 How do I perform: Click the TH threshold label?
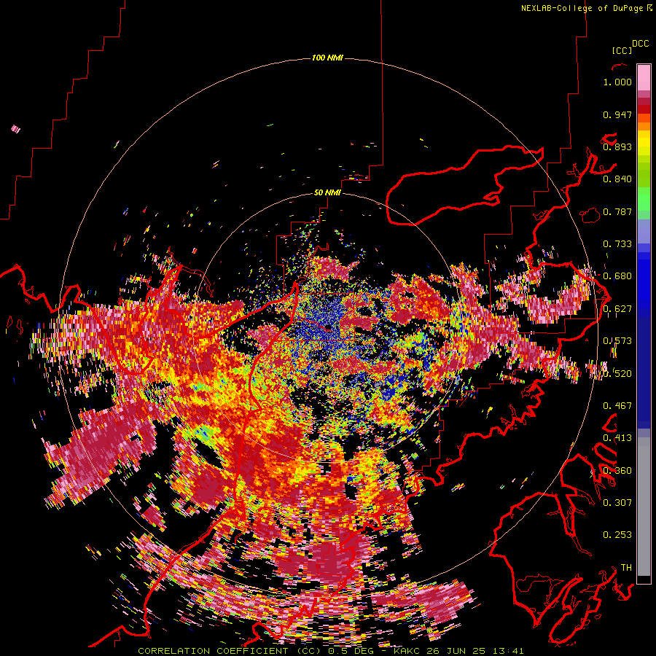[x=626, y=567]
